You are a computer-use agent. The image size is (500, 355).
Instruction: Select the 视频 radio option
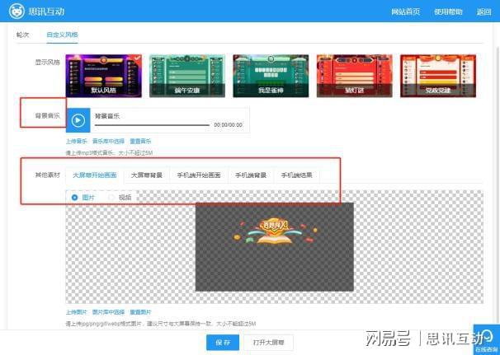(x=112, y=198)
